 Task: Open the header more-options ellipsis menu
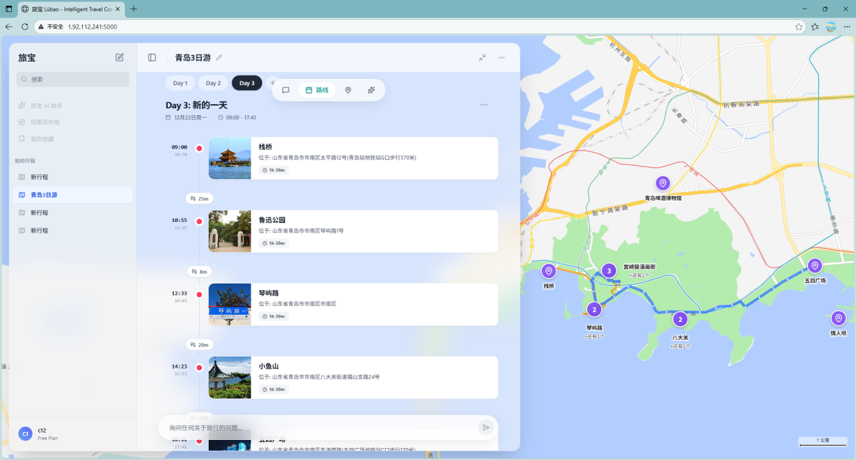(x=502, y=57)
